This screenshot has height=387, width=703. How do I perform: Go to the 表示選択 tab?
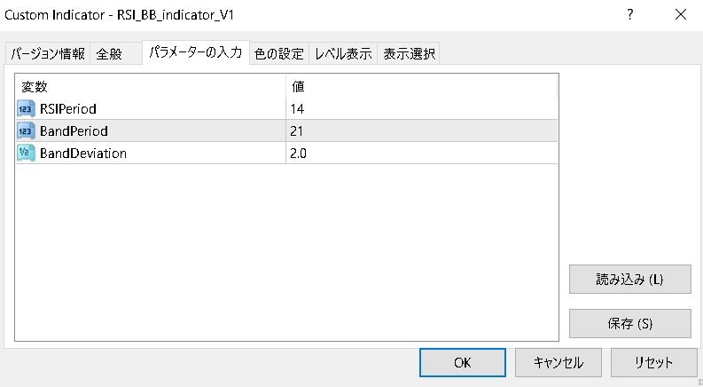coord(409,54)
